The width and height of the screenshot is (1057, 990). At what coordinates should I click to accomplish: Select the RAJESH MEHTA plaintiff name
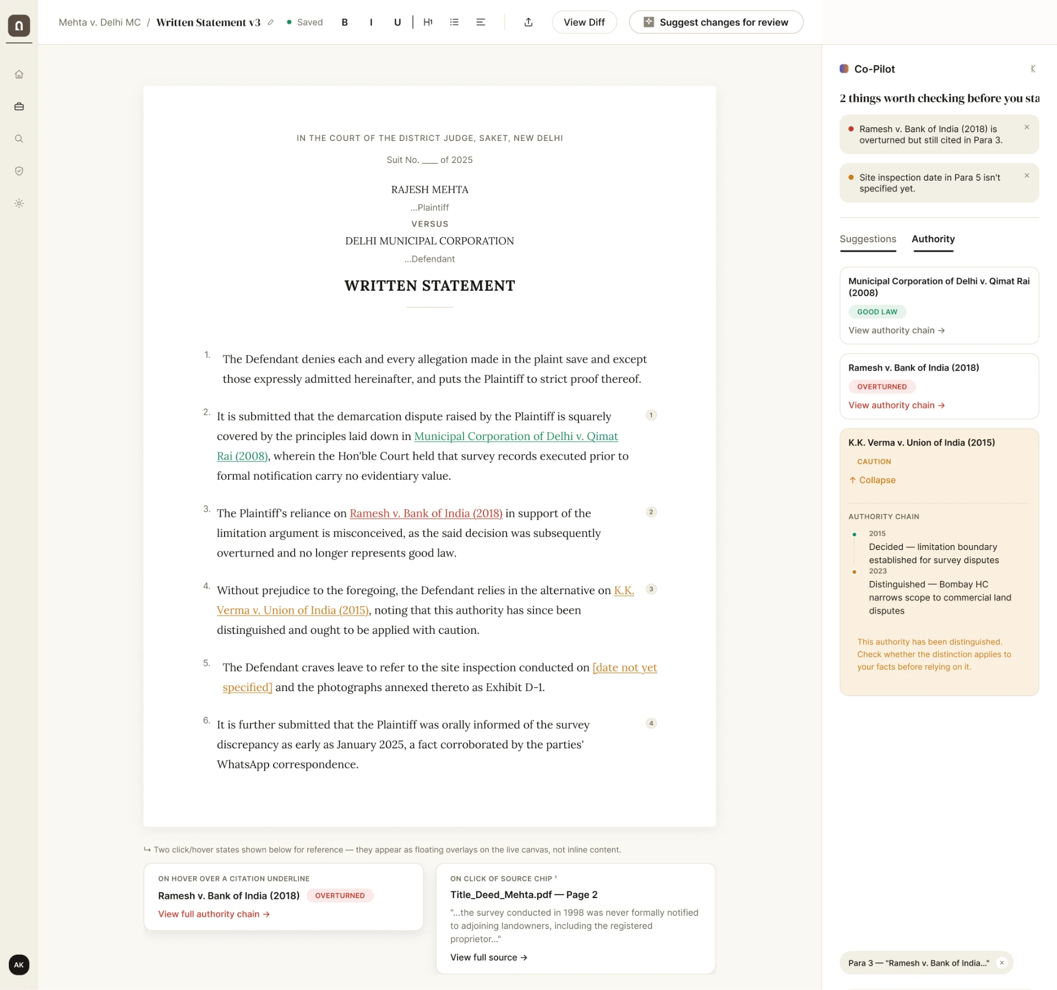tap(429, 189)
